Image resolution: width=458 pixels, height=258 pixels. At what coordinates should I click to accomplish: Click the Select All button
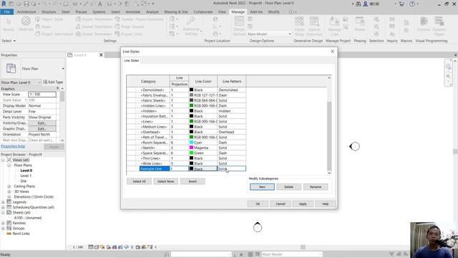tap(139, 181)
